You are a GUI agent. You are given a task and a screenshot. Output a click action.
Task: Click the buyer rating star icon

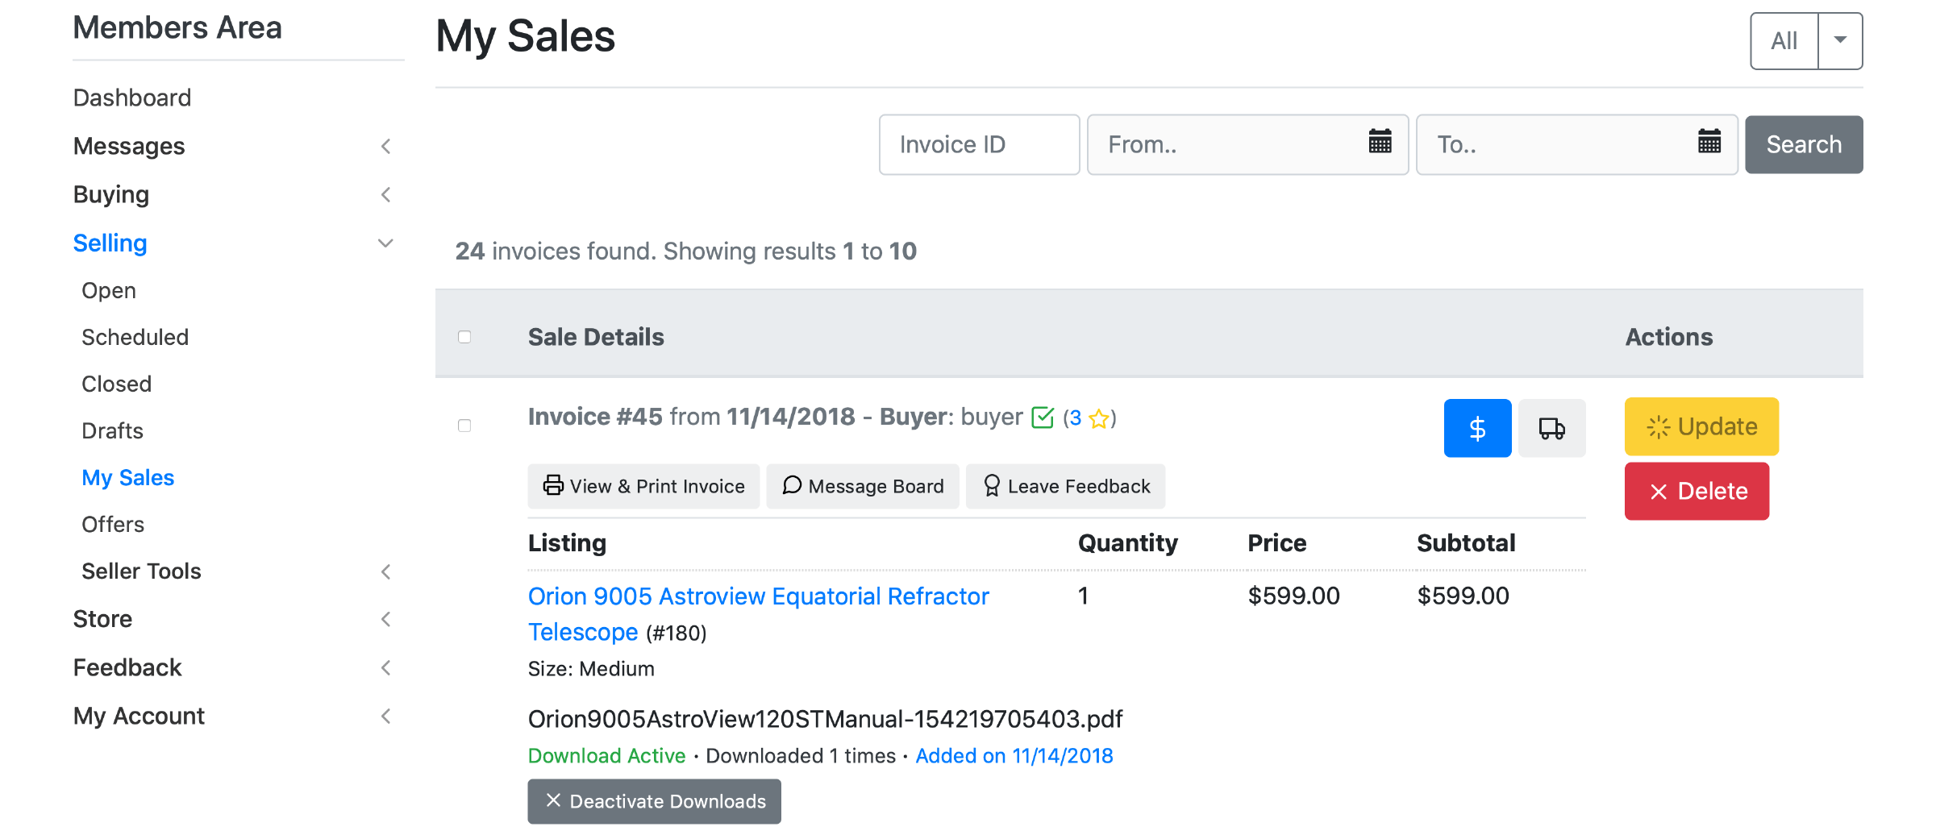tap(1098, 418)
